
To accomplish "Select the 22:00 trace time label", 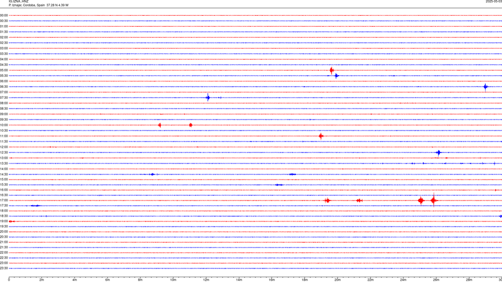I will click(x=4, y=253).
